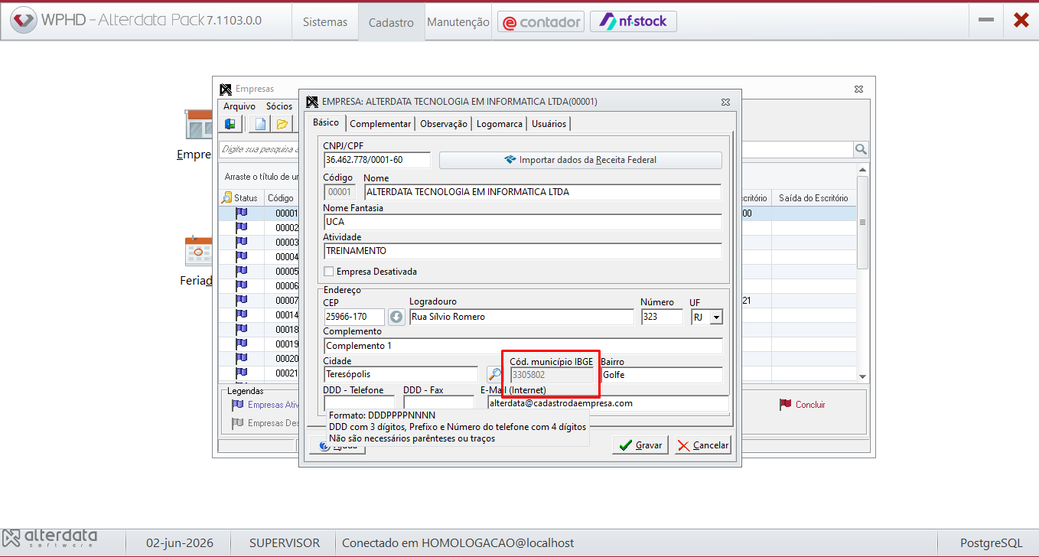Screen dimensions: 1039x557
Task: Open the UF dropdown showing RJ
Action: click(x=716, y=317)
